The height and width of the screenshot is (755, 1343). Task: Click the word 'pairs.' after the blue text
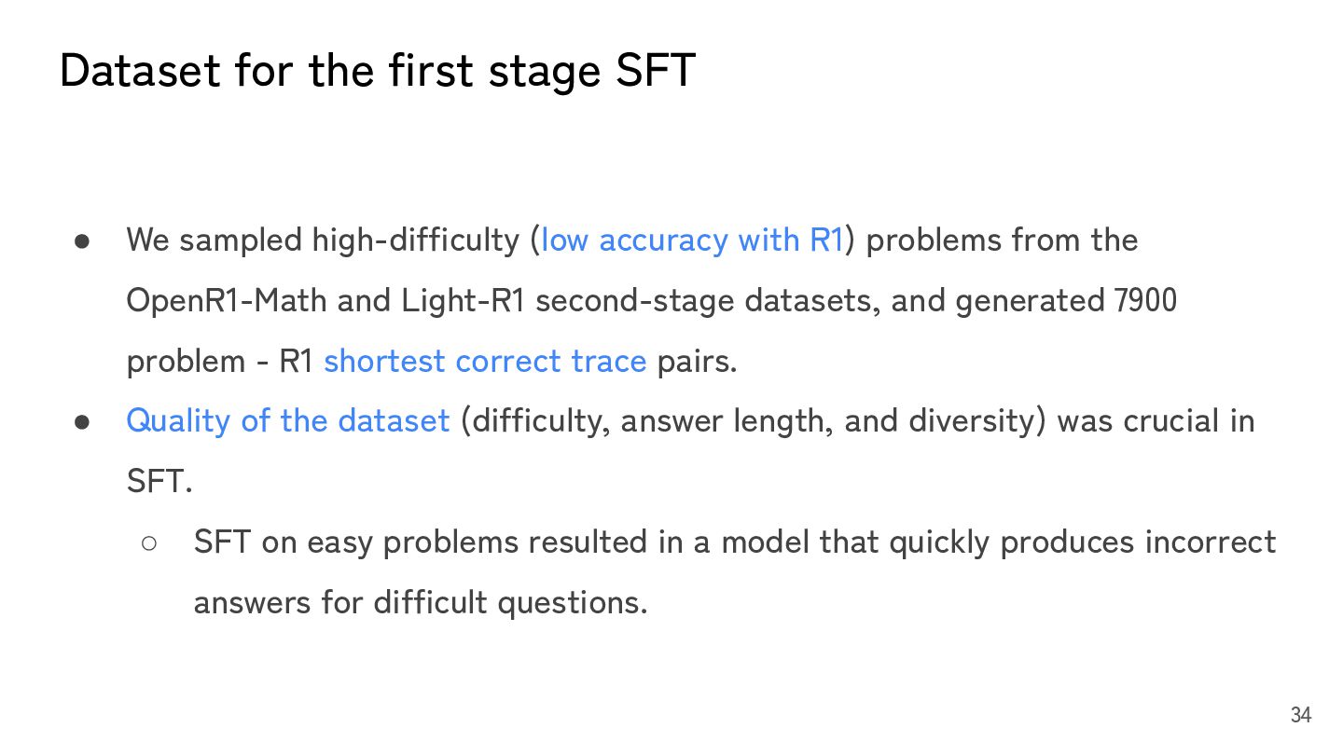tap(697, 361)
